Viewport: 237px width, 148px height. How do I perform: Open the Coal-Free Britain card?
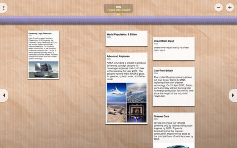174,86
